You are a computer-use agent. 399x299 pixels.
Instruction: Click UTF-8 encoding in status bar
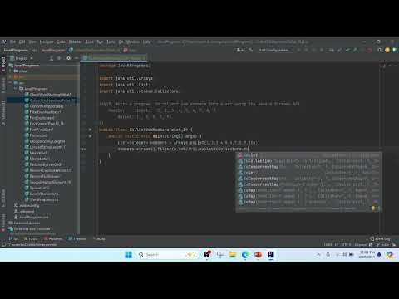point(347,244)
